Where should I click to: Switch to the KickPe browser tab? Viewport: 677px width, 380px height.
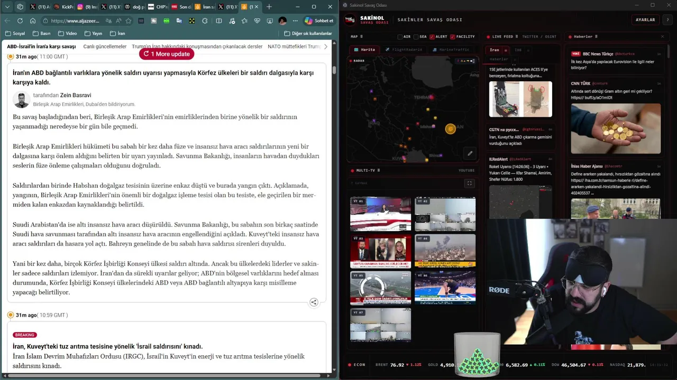63,7
